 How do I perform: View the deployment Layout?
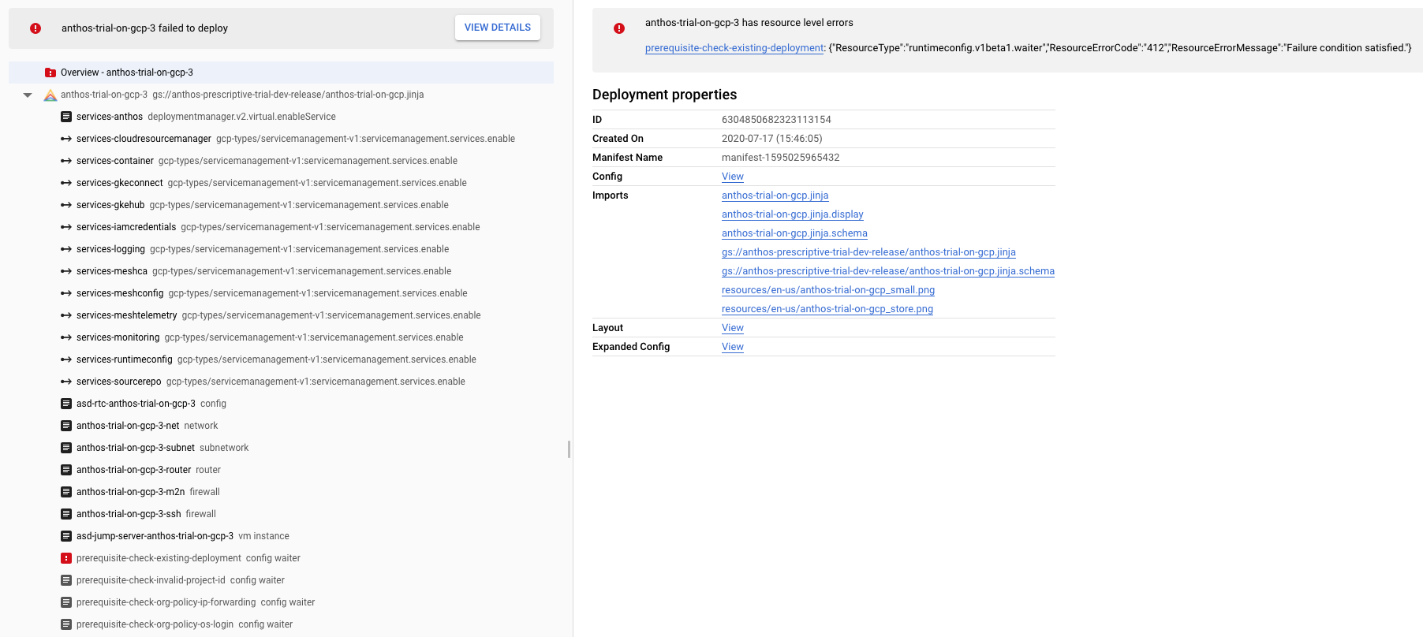[x=733, y=328]
